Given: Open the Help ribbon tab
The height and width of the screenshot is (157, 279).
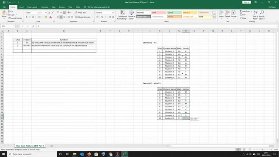Looking at the screenshot, I should (78, 7).
